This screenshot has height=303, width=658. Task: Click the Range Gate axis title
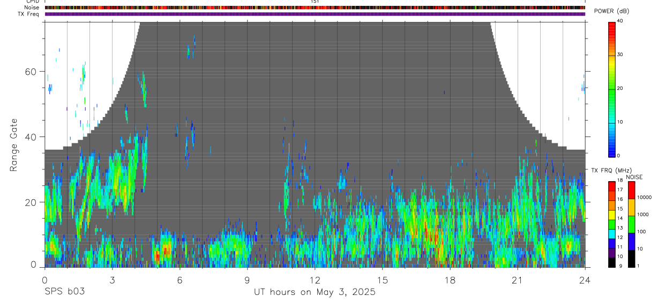click(x=13, y=145)
